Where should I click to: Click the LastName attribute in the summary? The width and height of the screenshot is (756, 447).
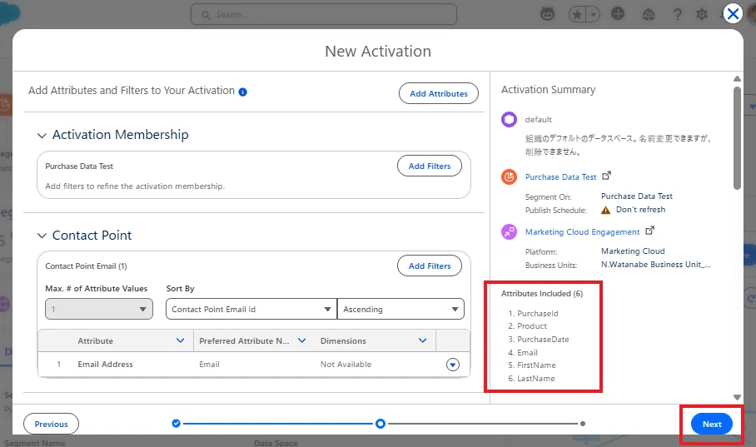click(x=535, y=379)
